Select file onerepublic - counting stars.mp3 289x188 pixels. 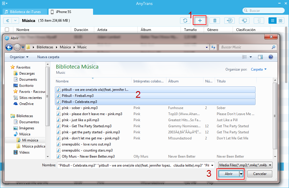point(155,151)
